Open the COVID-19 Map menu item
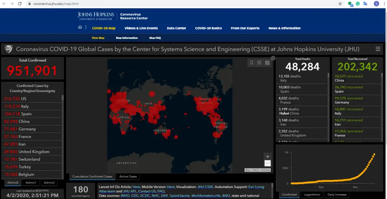 104,28
